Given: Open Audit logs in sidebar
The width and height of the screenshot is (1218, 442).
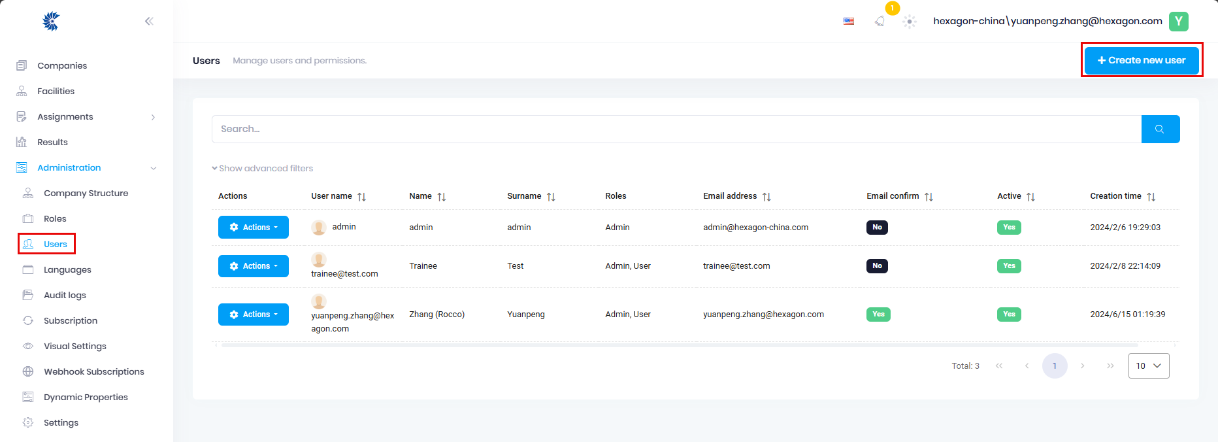Looking at the screenshot, I should pyautogui.click(x=65, y=295).
